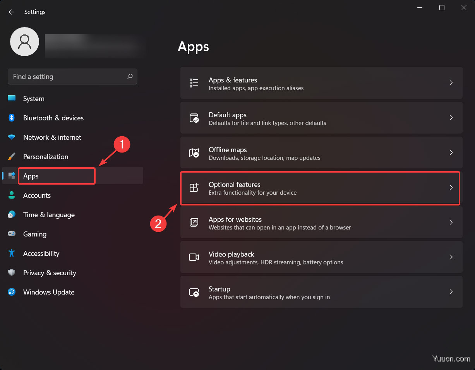Open System settings category
Image resolution: width=475 pixels, height=370 pixels.
coord(73,98)
